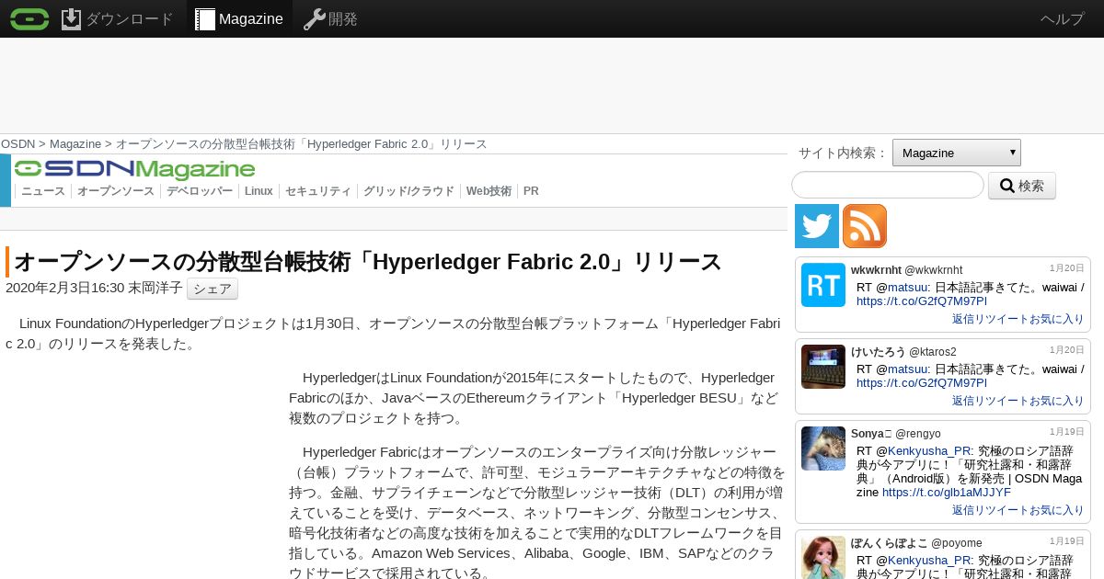This screenshot has height=579, width=1104.
Task: Select the Web技術 category tab
Action: click(489, 191)
